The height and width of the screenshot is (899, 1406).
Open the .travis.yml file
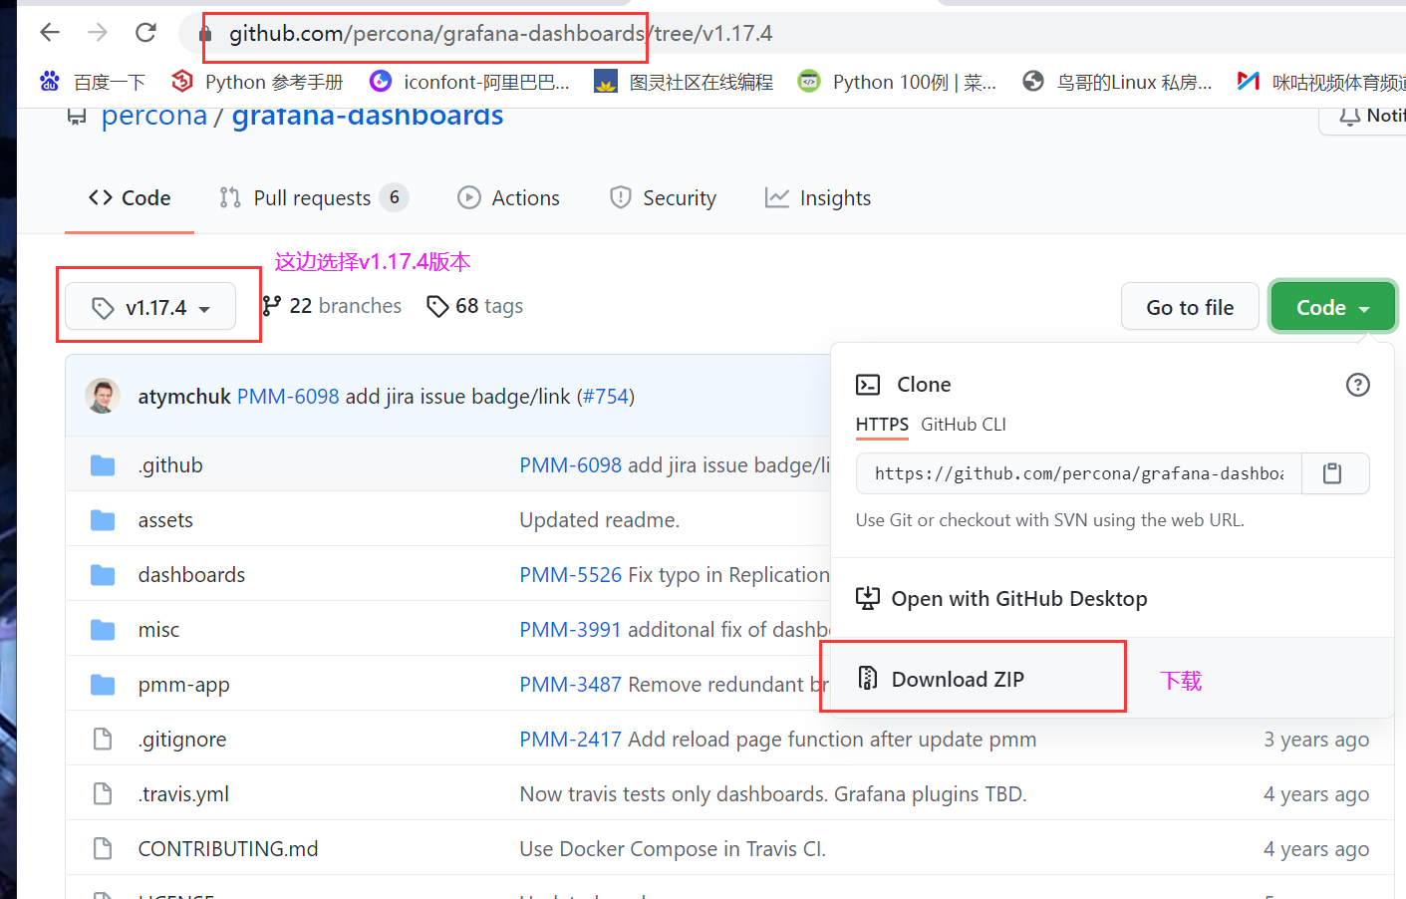(183, 794)
